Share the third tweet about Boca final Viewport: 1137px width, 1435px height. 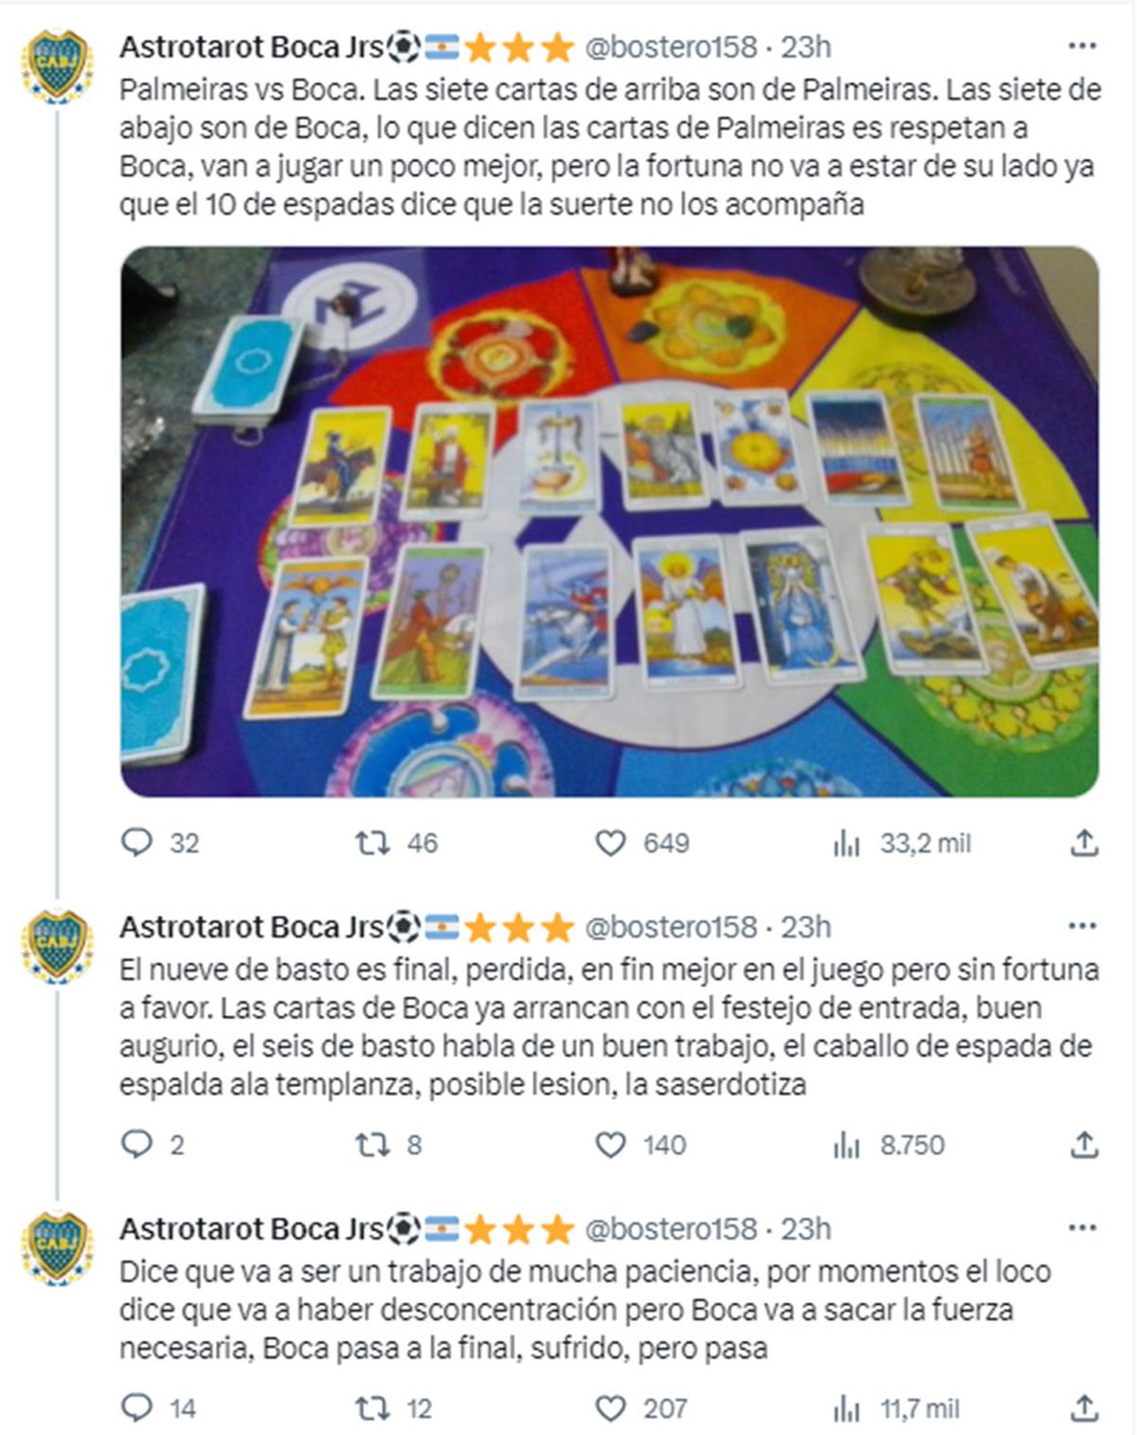[x=1084, y=1408]
